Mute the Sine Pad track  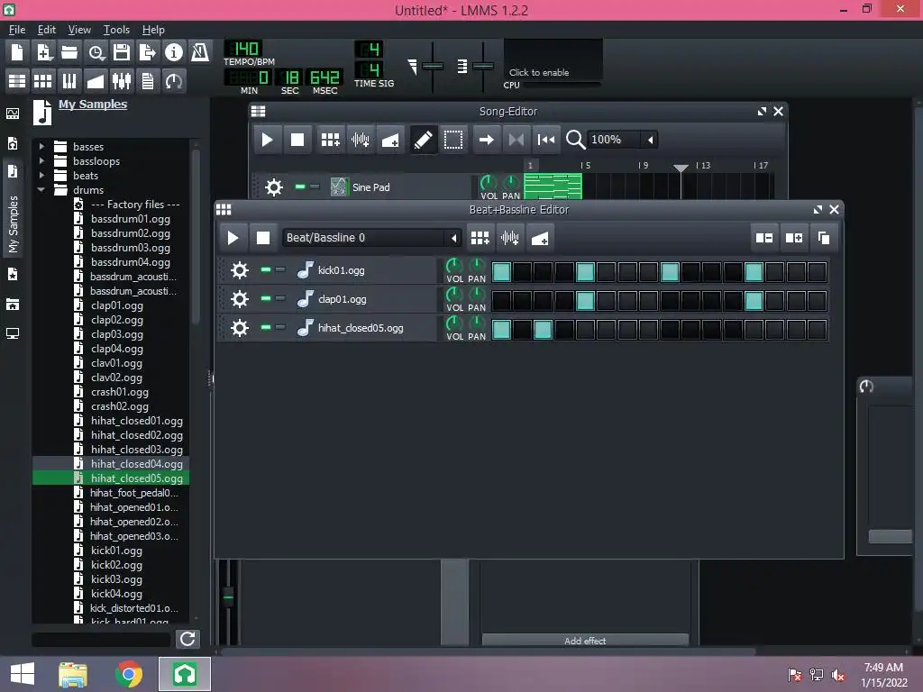[300, 187]
